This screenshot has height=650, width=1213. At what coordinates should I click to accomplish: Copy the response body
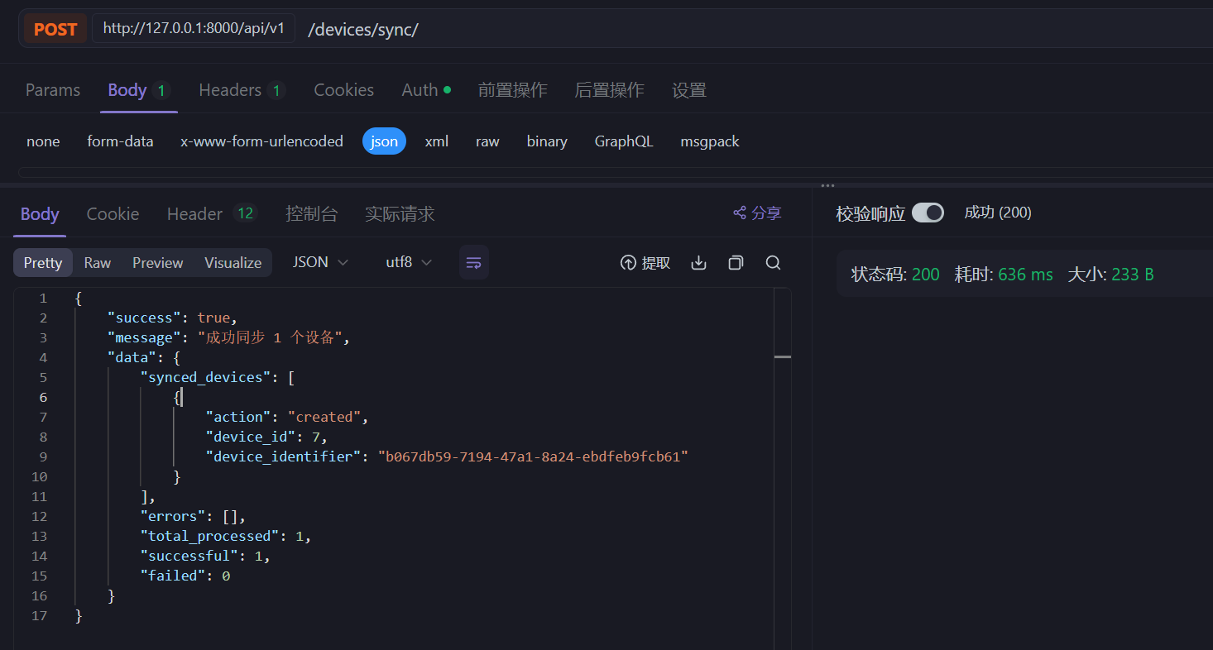pos(736,263)
